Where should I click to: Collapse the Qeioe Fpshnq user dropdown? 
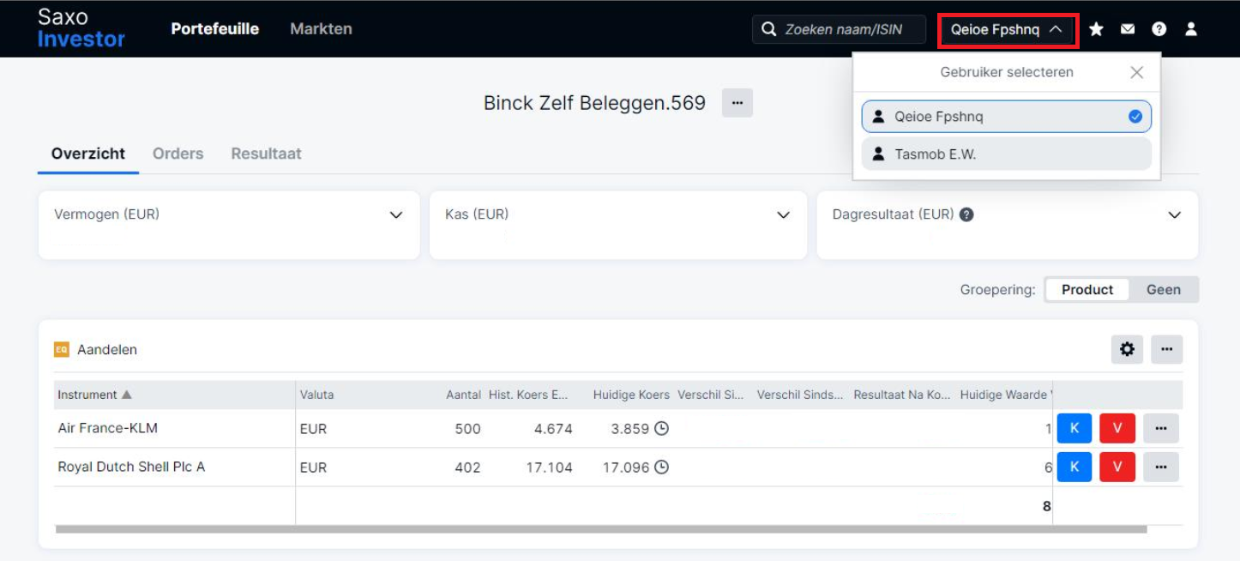[x=1008, y=29]
